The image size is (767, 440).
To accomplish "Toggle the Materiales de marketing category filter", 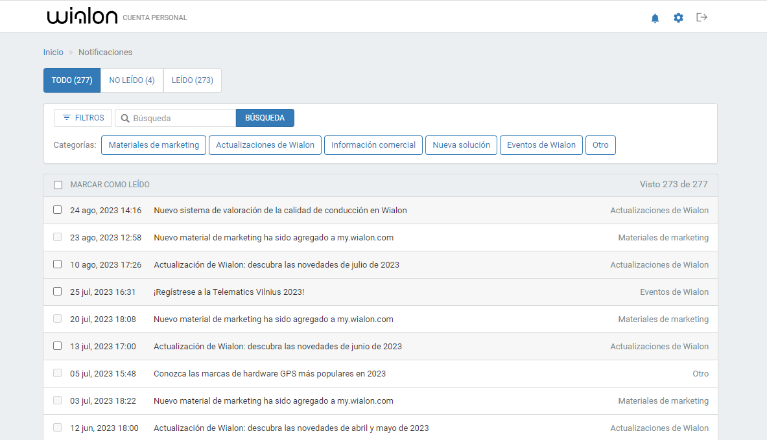I will 154,145.
